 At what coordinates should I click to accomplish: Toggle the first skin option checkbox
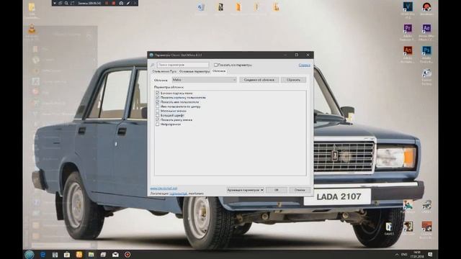point(158,93)
